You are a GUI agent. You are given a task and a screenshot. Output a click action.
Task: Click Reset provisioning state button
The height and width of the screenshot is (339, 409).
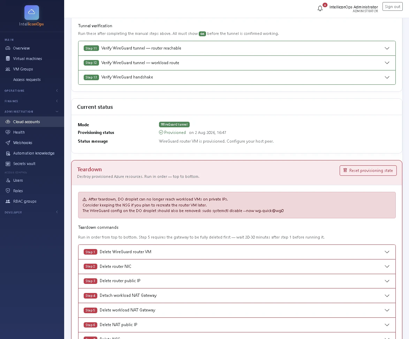pos(368,171)
